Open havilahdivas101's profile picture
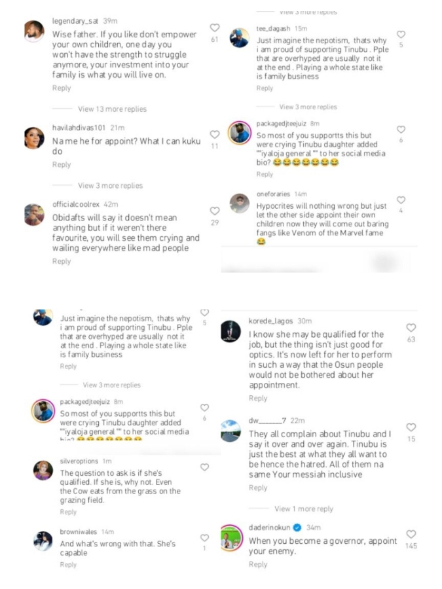Viewport: 442px width, 589px height. tap(34, 137)
